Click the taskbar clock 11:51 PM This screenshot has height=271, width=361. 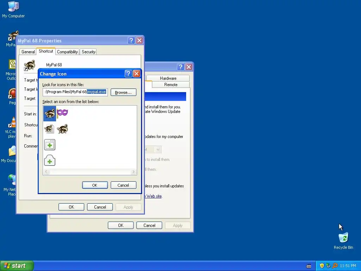pos(348,266)
